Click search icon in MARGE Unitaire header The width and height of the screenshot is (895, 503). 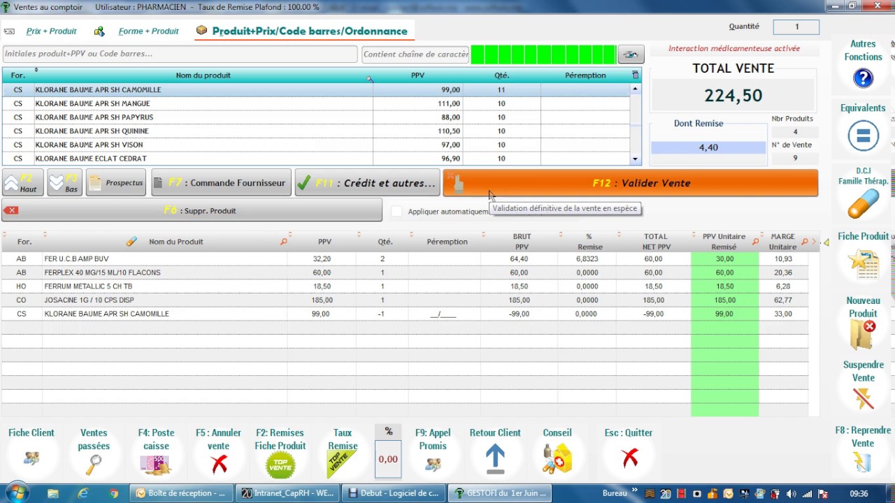(804, 242)
